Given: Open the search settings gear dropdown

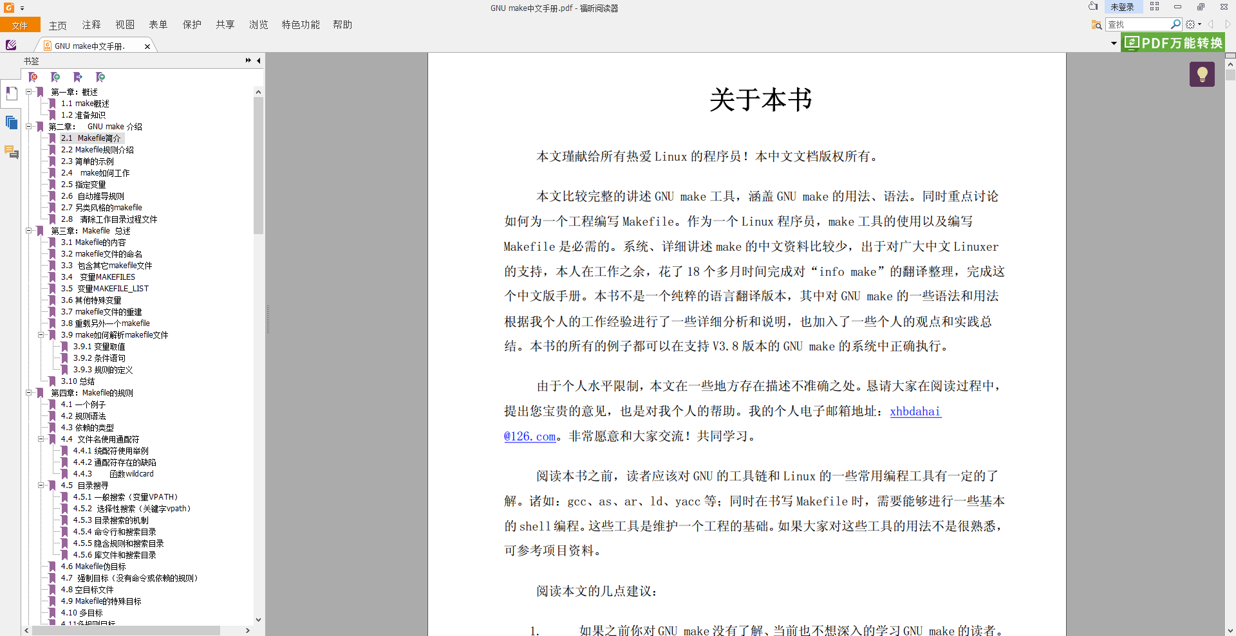Looking at the screenshot, I should click(x=1193, y=24).
